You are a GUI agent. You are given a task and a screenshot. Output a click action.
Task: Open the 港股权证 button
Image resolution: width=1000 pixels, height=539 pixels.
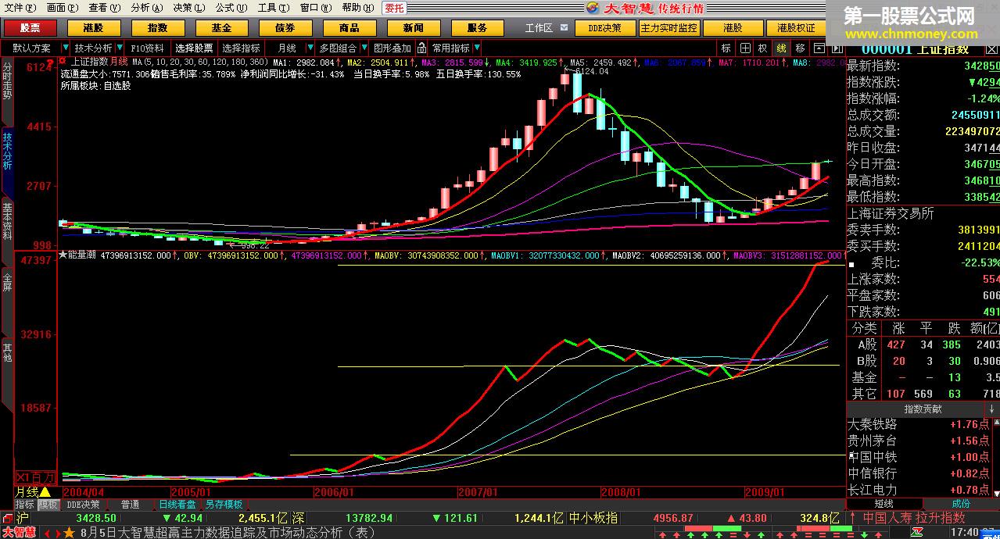coord(796,28)
